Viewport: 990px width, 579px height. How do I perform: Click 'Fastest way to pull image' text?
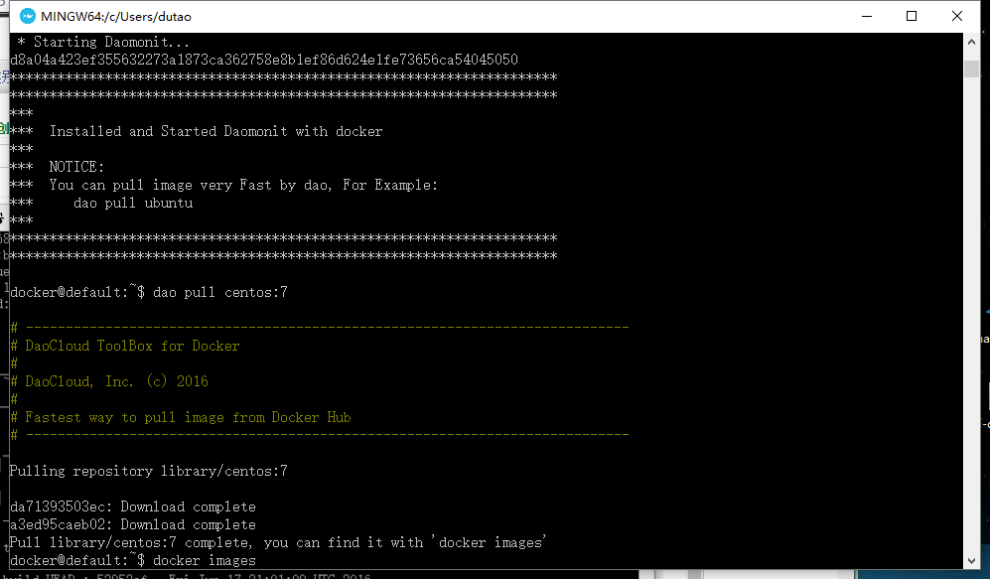(x=188, y=417)
